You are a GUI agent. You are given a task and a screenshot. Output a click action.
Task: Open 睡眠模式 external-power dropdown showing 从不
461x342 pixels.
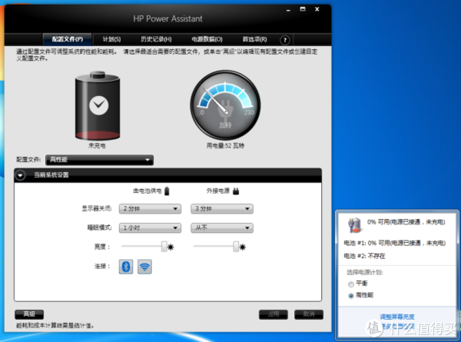pyautogui.click(x=222, y=227)
